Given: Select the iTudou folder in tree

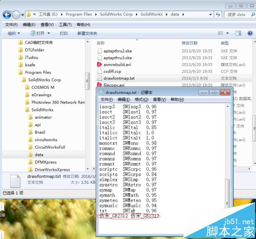Looking at the screenshot, I should click(28, 57).
